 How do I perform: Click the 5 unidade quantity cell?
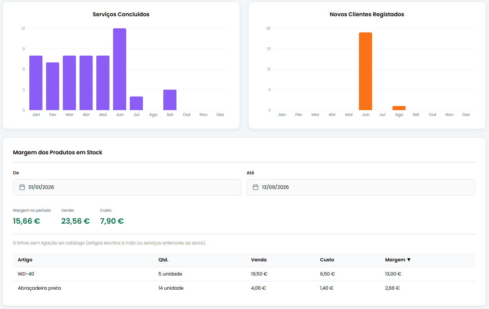click(x=170, y=274)
